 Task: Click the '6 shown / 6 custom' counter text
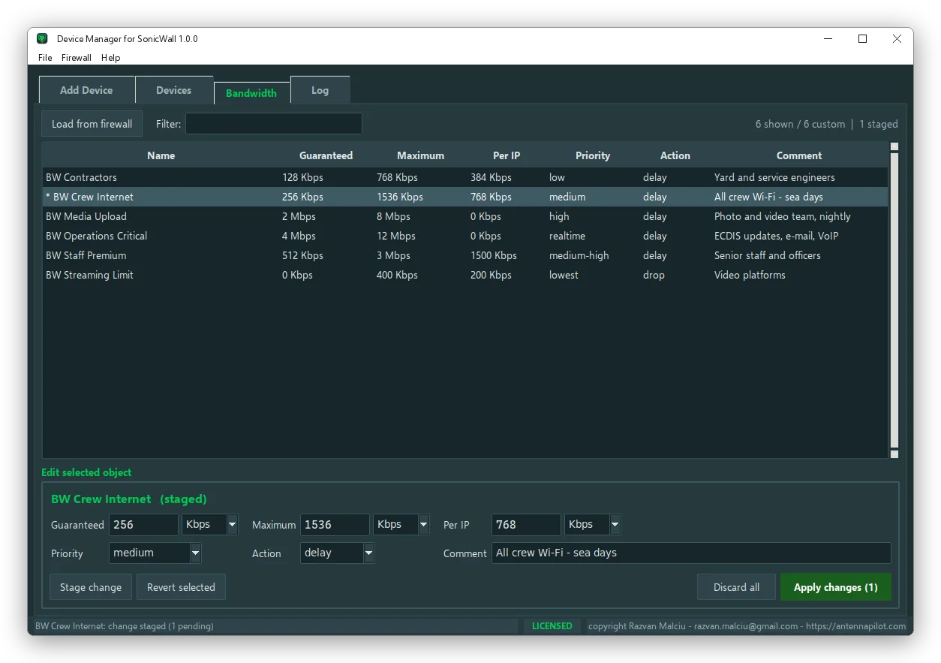pos(800,124)
